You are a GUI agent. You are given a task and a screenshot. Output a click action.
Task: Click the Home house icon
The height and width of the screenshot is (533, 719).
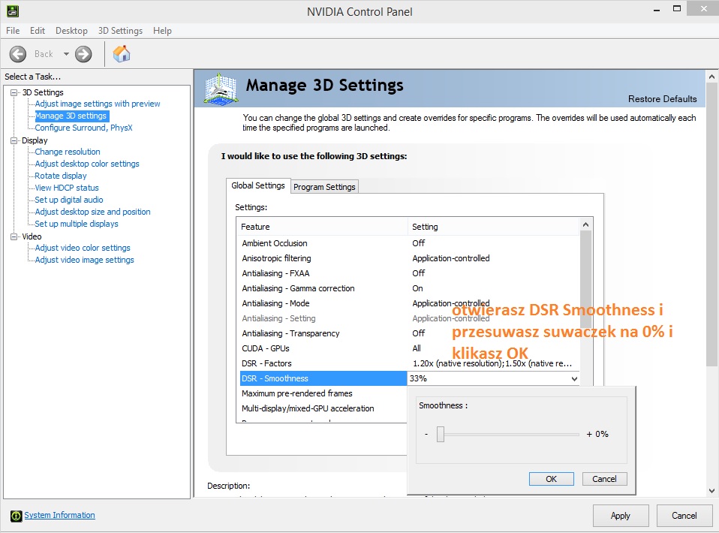click(122, 53)
